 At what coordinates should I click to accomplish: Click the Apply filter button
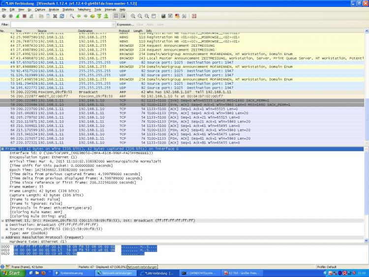150,25
